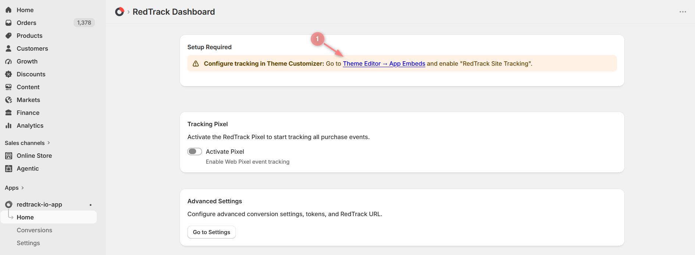Click the Advanced Settings heading
Image resolution: width=695 pixels, height=255 pixels.
pos(214,201)
